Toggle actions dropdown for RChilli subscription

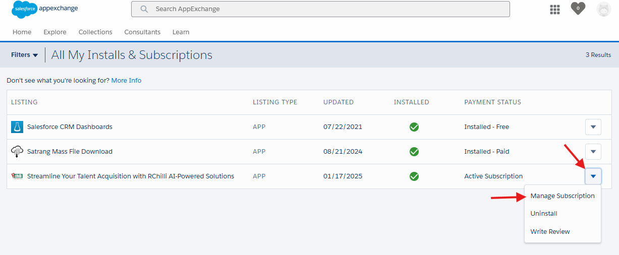593,176
